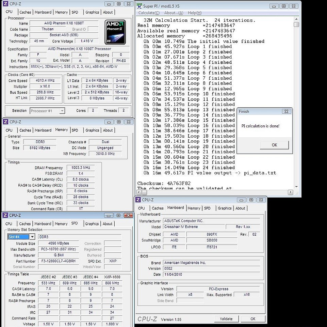The width and height of the screenshot is (327, 327).
Task: Click the NB Frequency value 3010.0 MHz
Action: point(105,154)
